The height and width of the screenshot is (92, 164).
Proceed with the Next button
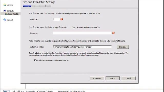click(113, 78)
